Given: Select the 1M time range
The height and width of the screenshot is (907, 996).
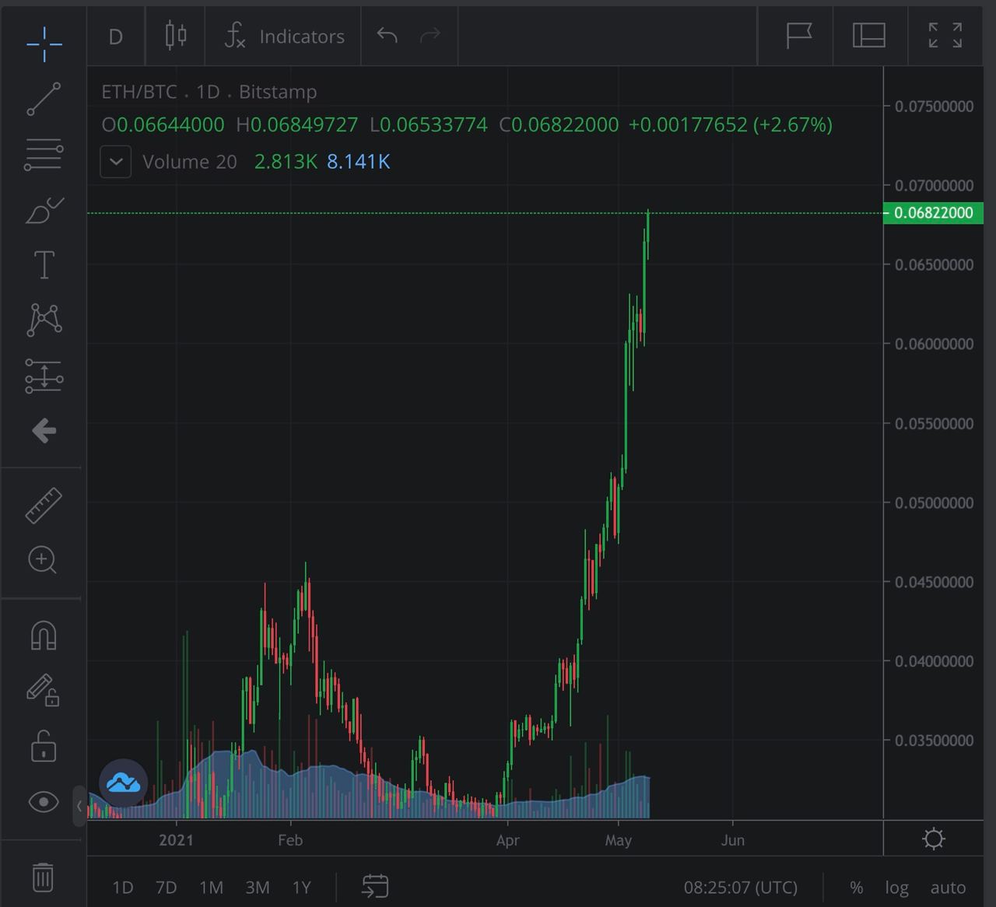Looking at the screenshot, I should coord(211,888).
